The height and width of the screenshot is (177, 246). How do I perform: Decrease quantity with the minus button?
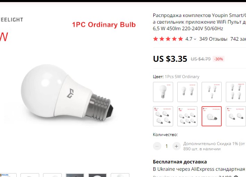(x=157, y=146)
